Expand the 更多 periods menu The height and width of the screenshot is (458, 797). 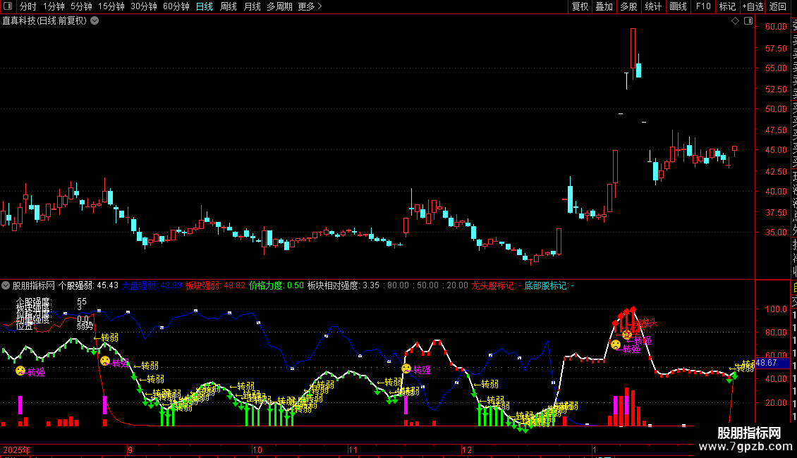coord(310,6)
